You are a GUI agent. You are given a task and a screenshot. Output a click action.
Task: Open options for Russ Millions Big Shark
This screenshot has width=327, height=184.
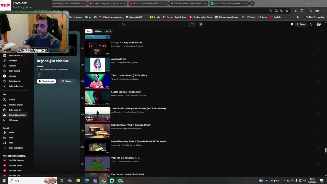pyautogui.click(x=319, y=147)
